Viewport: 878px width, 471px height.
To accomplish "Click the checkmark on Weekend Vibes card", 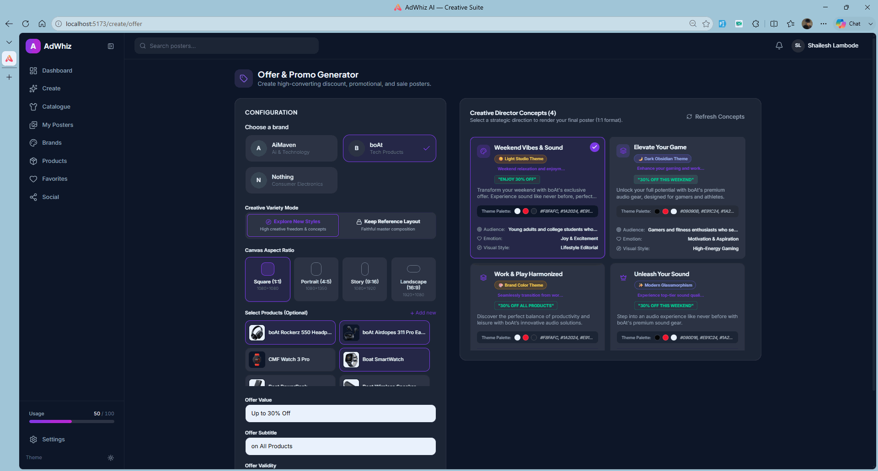I will click(594, 147).
